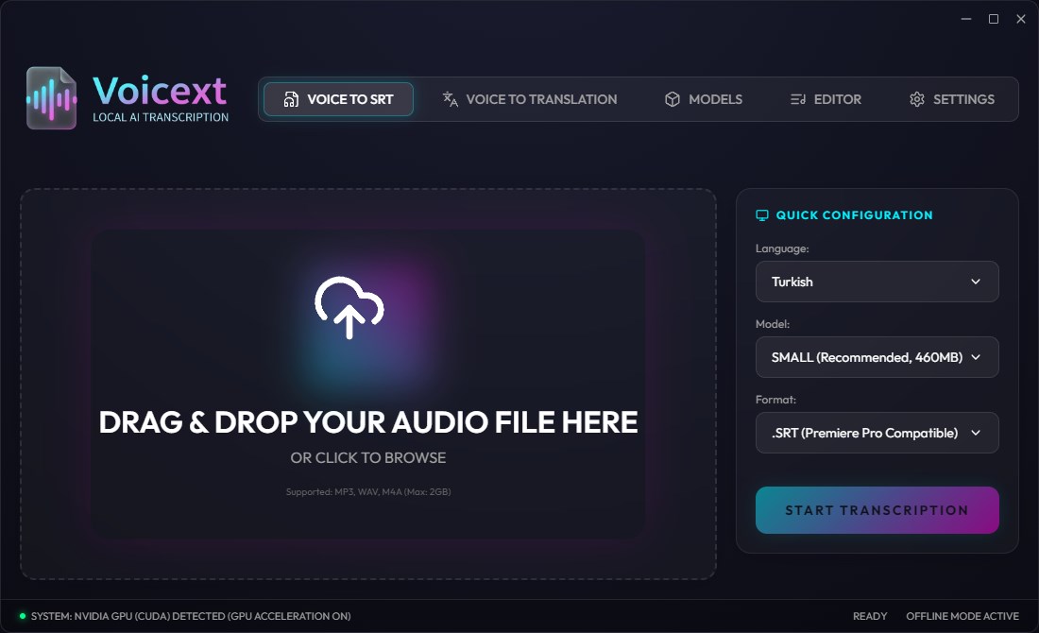
Task: Click the 'LOCAL AI TRANSCRIPTION' tagline
Action: (161, 117)
